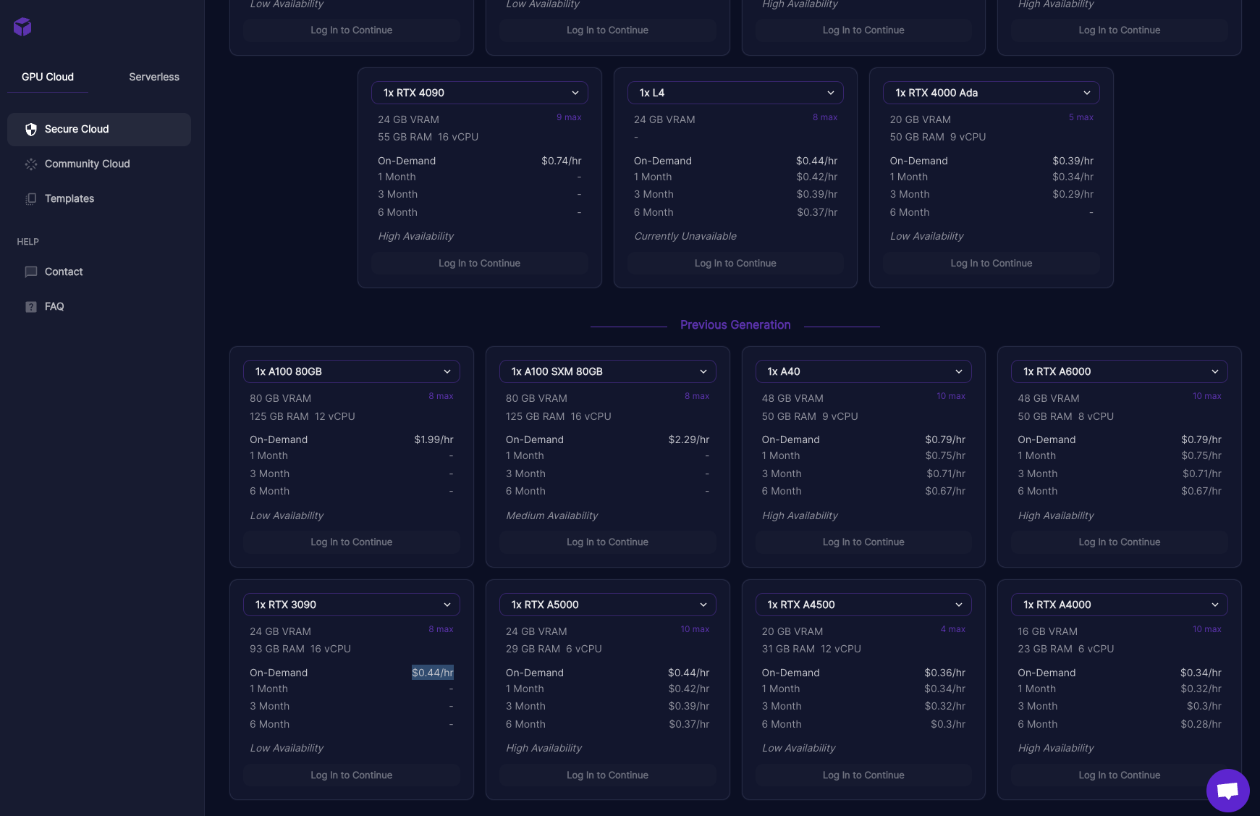Click the $0.74/hr RTX 4090 On-Demand price
This screenshot has height=816, width=1260.
[x=562, y=161]
